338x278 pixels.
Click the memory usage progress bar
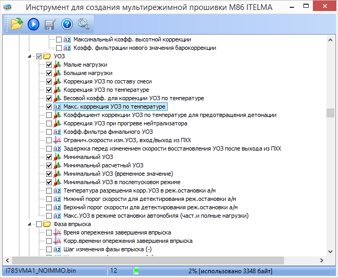231,271
